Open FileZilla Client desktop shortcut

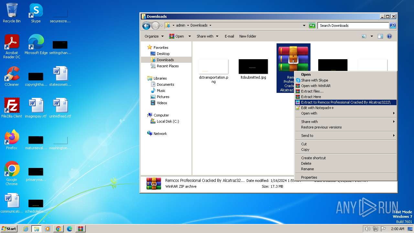pos(12,108)
